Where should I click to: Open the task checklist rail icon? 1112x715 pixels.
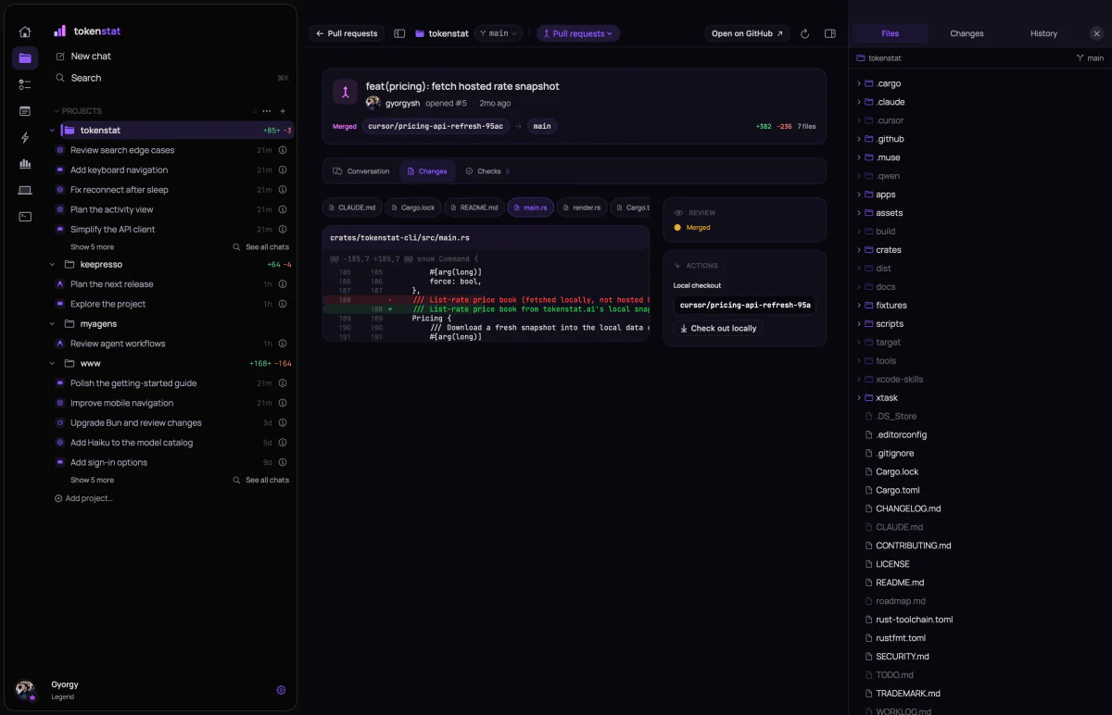click(25, 84)
